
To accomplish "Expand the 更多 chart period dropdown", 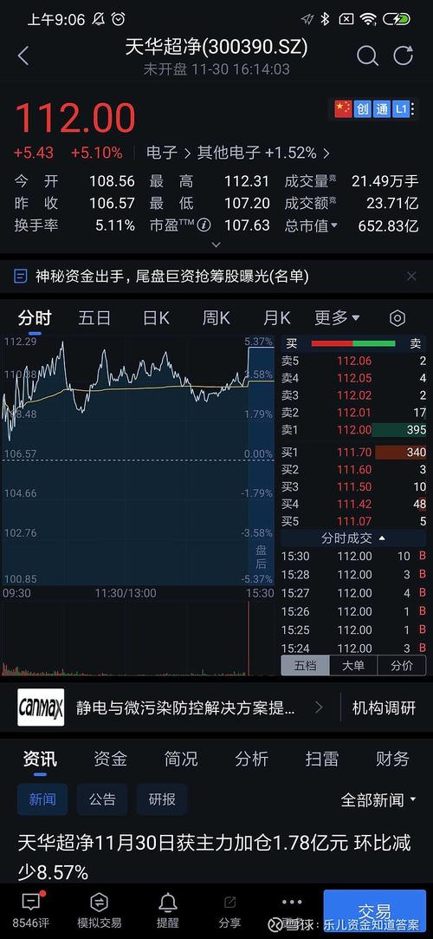I will (338, 317).
